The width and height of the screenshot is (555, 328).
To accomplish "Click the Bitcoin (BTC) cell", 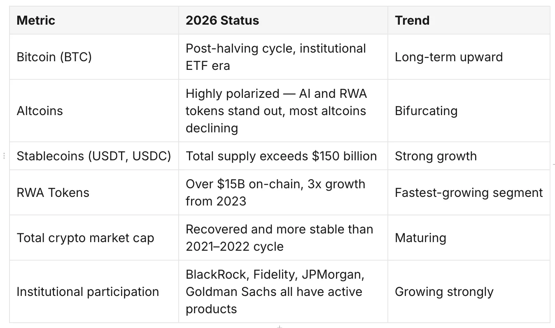I will click(94, 57).
